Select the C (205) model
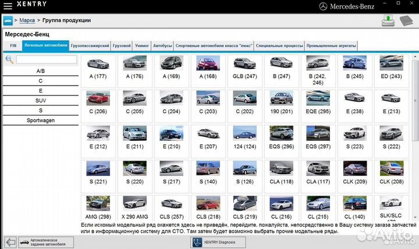Viewport: 419px width, 249px height. click(134, 106)
